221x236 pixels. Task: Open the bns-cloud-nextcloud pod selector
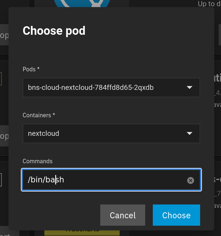pyautogui.click(x=111, y=88)
